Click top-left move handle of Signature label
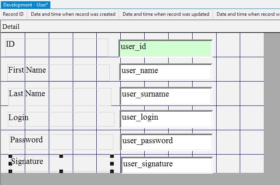 point(11,156)
